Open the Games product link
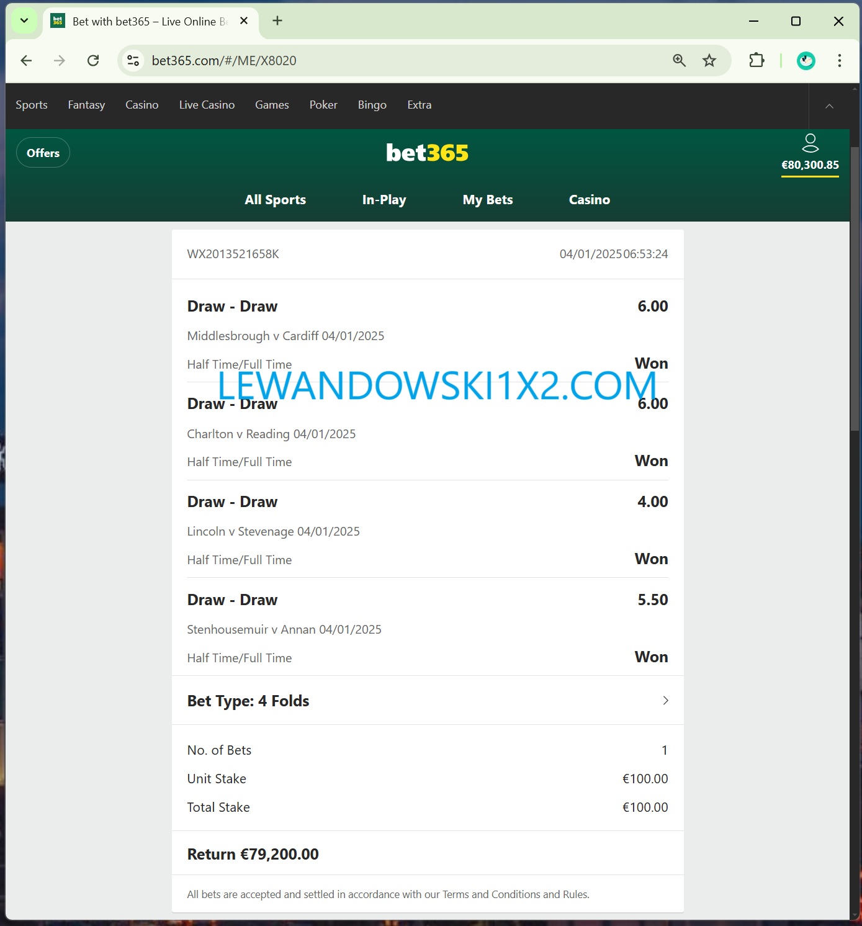The width and height of the screenshot is (862, 926). click(x=272, y=105)
